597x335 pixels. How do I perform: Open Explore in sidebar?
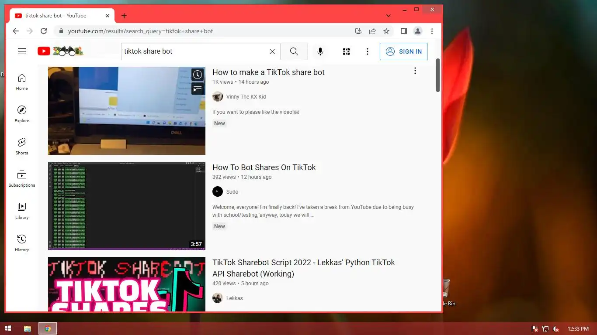pos(22,114)
